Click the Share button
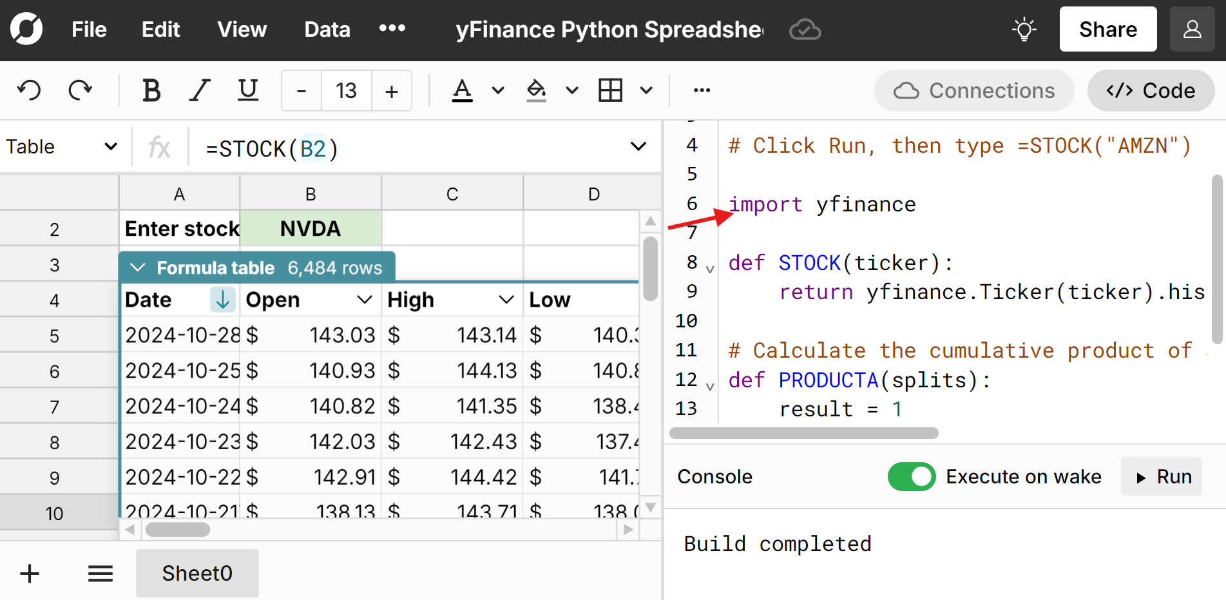The height and width of the screenshot is (600, 1226). tap(1107, 29)
